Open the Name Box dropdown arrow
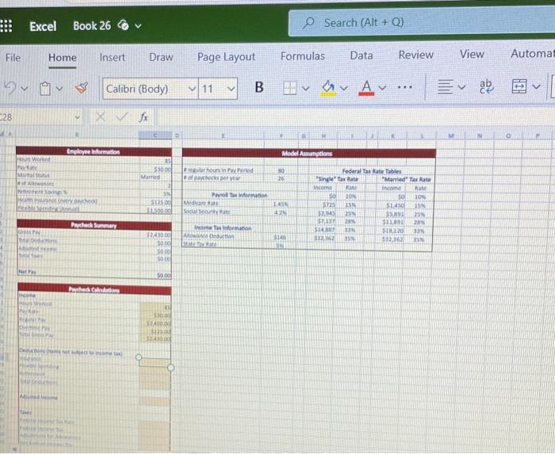The height and width of the screenshot is (454, 555). (77, 117)
